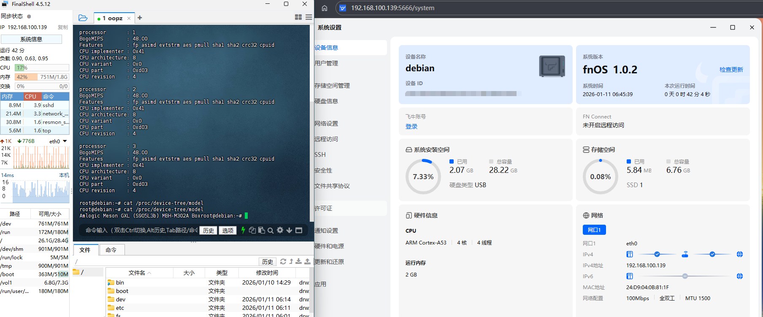Click the NAS device icon in IPv6 row
Image resolution: width=763 pixels, height=317 pixels.
pos(630,276)
